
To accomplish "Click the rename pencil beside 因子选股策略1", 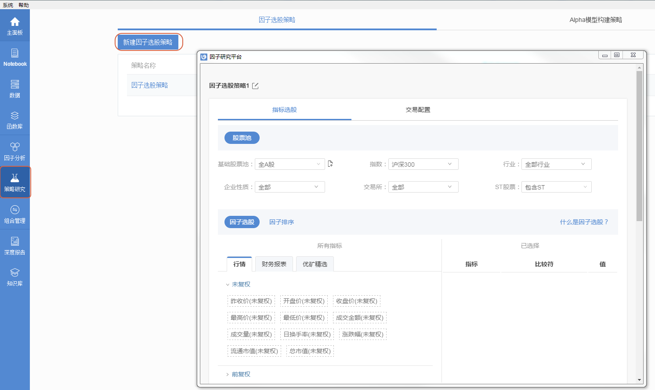I will coord(255,86).
